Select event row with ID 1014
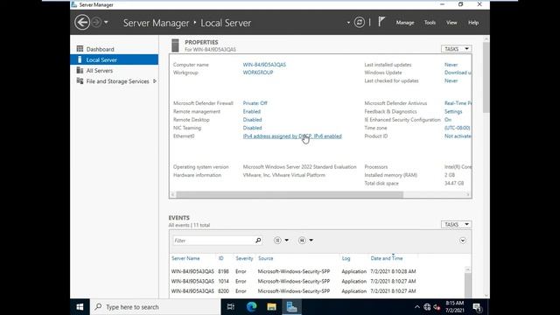Screen dimensions: 560x315 (317, 281)
